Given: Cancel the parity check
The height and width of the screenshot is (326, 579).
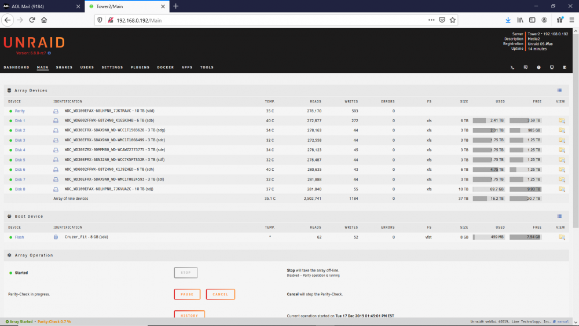Looking at the screenshot, I should (x=221, y=294).
